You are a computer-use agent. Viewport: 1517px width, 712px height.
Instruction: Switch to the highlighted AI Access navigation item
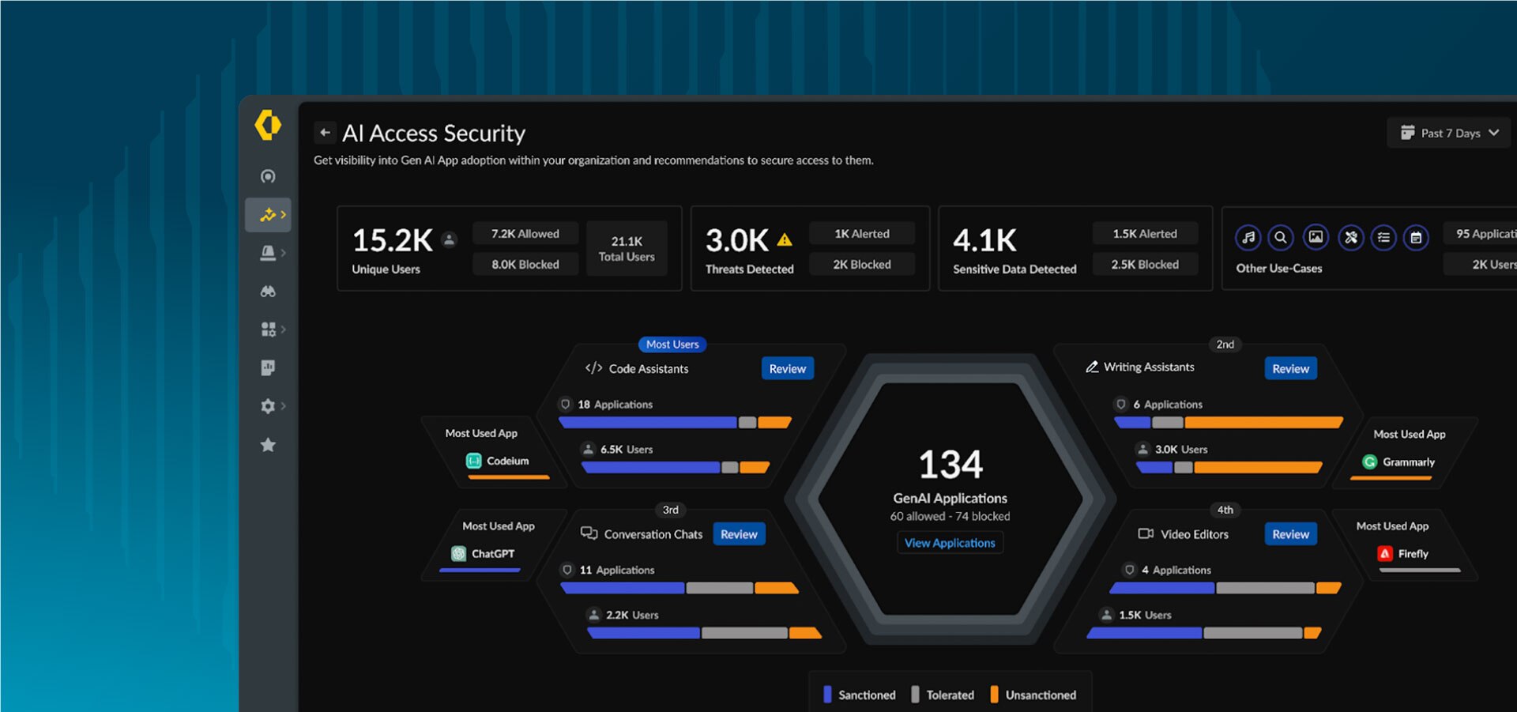[268, 214]
